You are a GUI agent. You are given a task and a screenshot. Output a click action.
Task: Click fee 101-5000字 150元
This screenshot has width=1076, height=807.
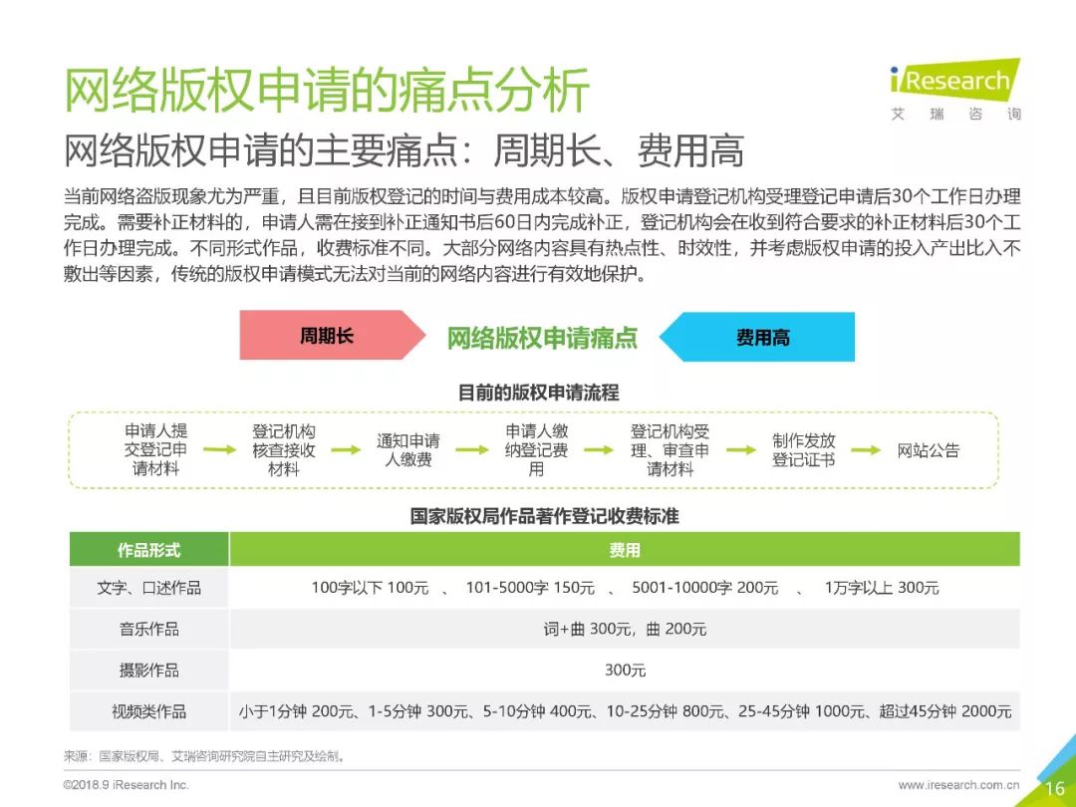530,588
